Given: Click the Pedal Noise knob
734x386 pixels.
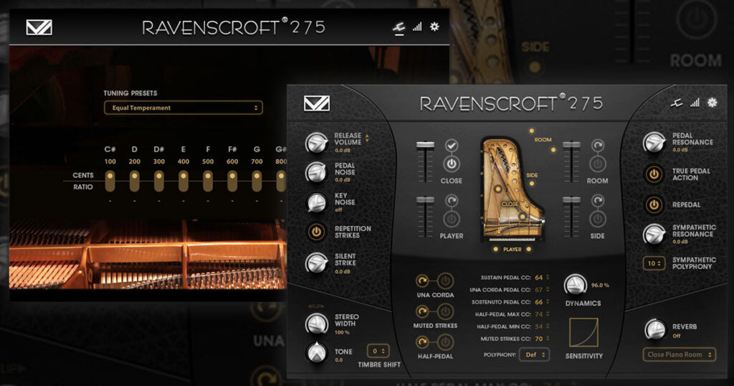Looking at the screenshot, I should (x=316, y=172).
